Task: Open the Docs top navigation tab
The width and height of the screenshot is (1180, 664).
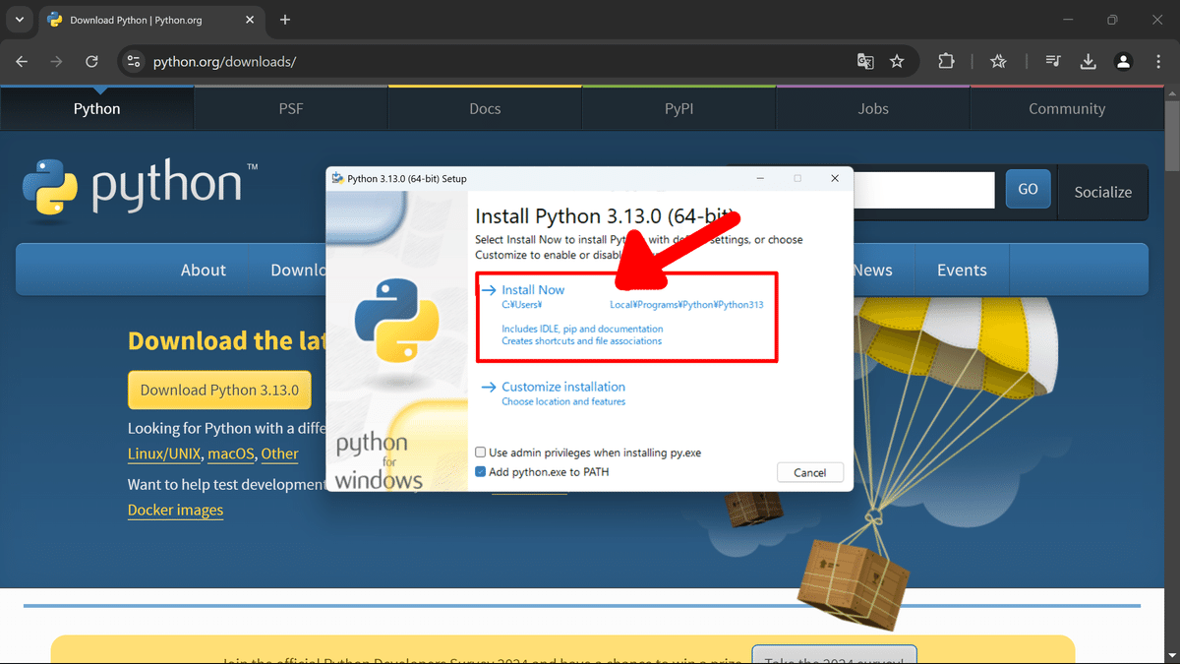Action: [485, 108]
